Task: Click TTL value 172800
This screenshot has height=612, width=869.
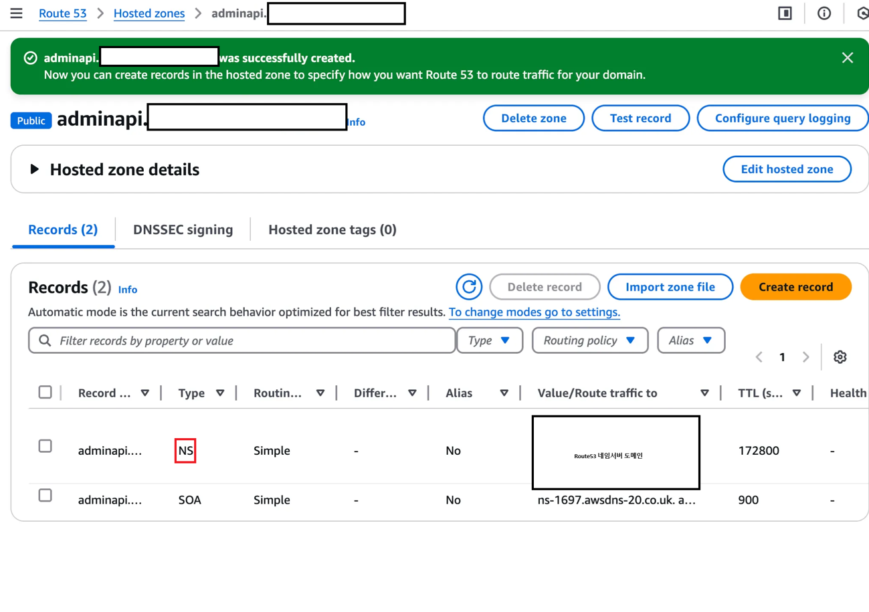Action: coord(759,451)
